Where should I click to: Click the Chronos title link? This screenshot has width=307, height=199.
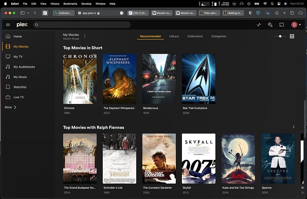[69, 108]
